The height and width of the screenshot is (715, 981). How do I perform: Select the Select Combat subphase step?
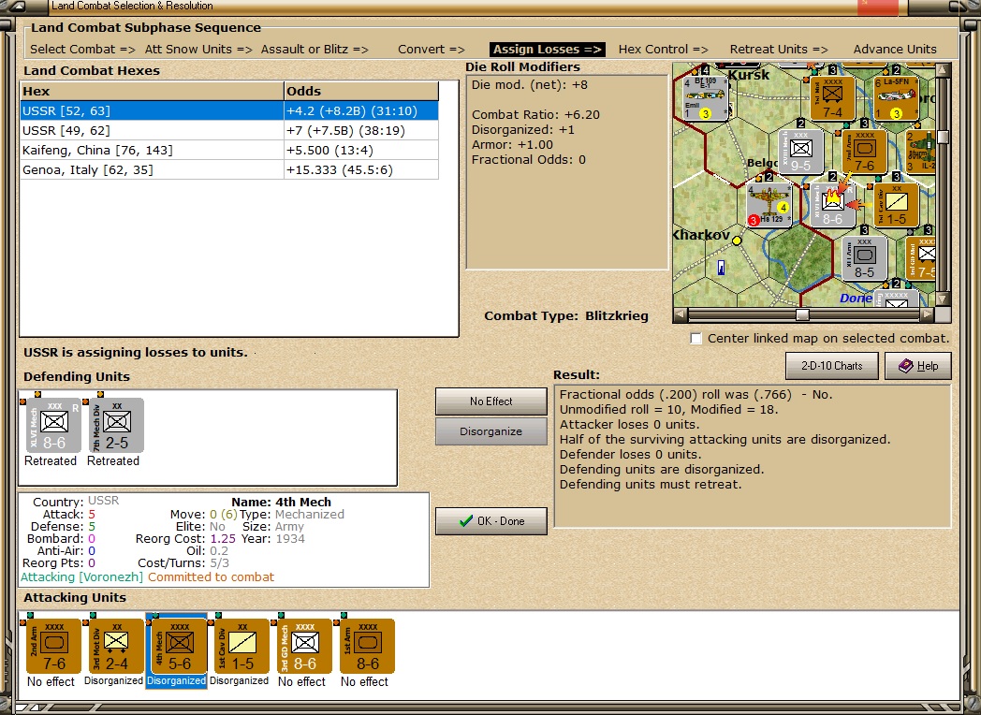click(x=82, y=49)
